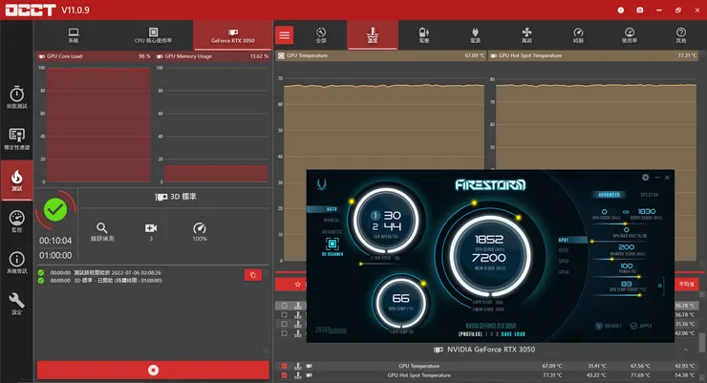
Task: Switch to the System monitoring tab
Action: pyautogui.click(x=74, y=35)
